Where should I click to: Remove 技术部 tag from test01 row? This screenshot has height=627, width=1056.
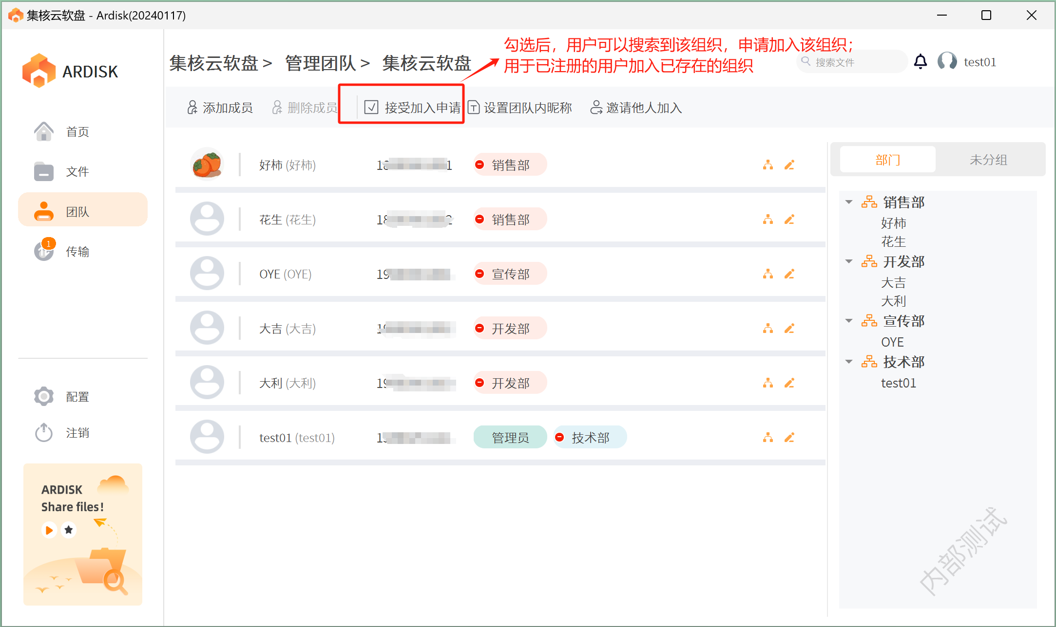click(559, 438)
